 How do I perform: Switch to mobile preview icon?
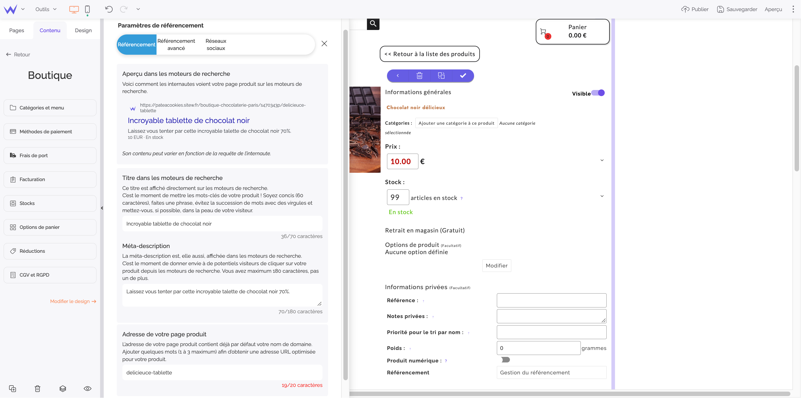coord(87,9)
